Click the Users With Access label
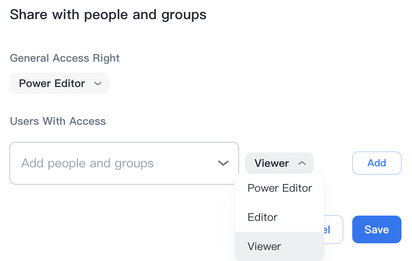 point(58,121)
